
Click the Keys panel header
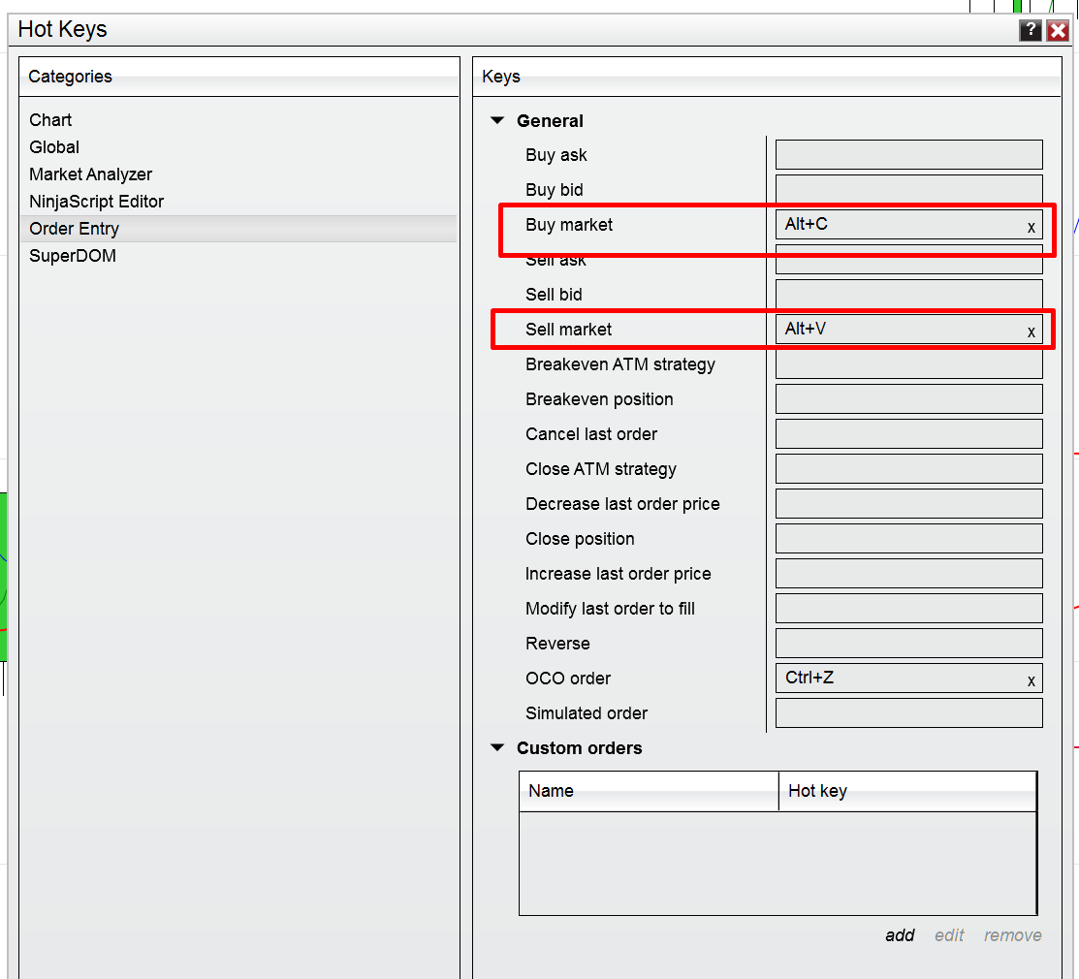767,77
